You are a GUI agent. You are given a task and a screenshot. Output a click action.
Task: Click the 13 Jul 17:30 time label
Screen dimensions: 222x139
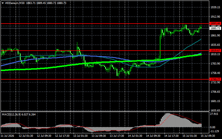(x=117, y=136)
